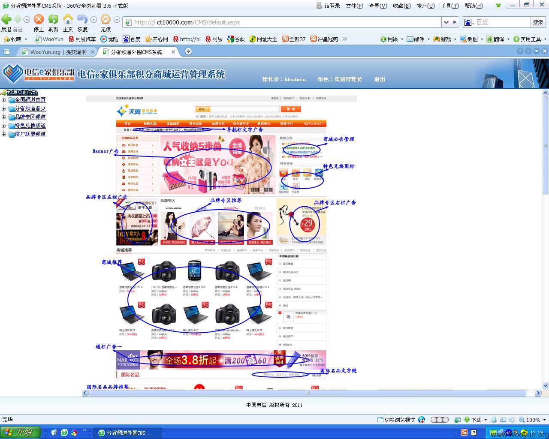Expand the 全国频道首页 tree node
Image resolution: width=549 pixels, height=439 pixels.
3,100
